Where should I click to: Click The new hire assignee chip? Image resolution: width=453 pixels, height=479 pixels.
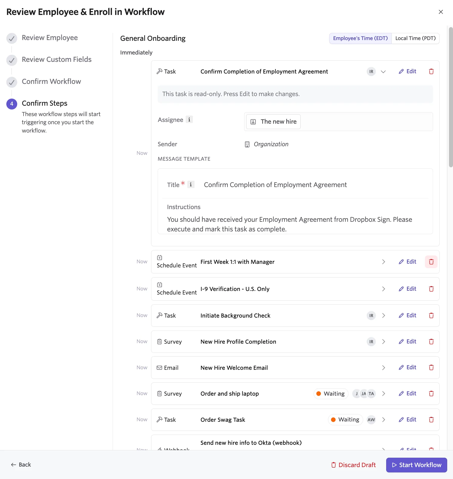(273, 122)
